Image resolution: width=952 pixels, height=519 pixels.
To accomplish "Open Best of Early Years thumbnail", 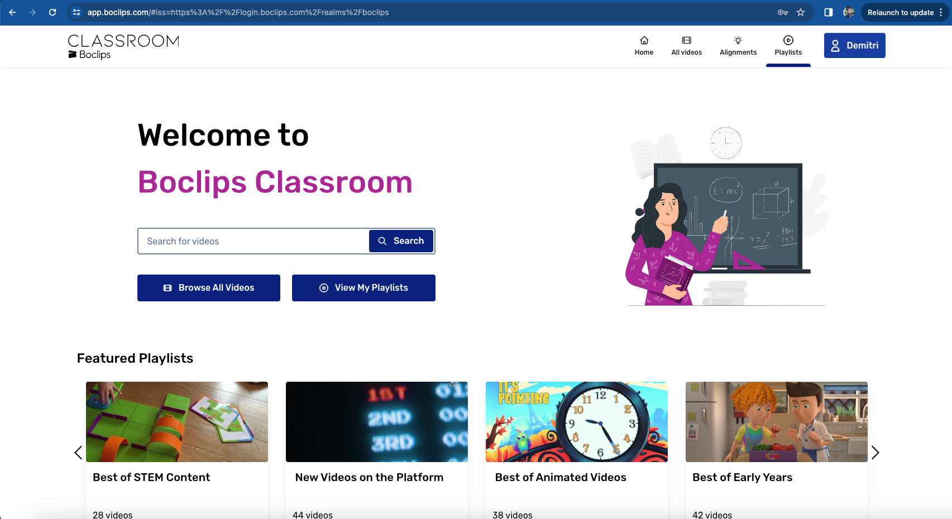I will click(777, 422).
